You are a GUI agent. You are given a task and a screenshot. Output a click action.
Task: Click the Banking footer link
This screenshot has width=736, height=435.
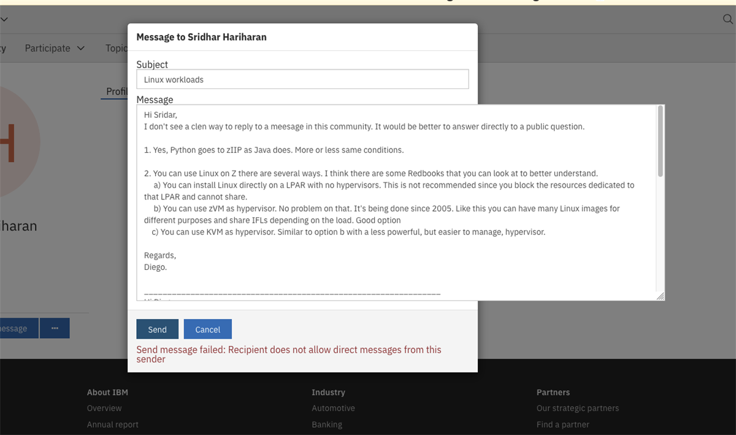tap(327, 425)
